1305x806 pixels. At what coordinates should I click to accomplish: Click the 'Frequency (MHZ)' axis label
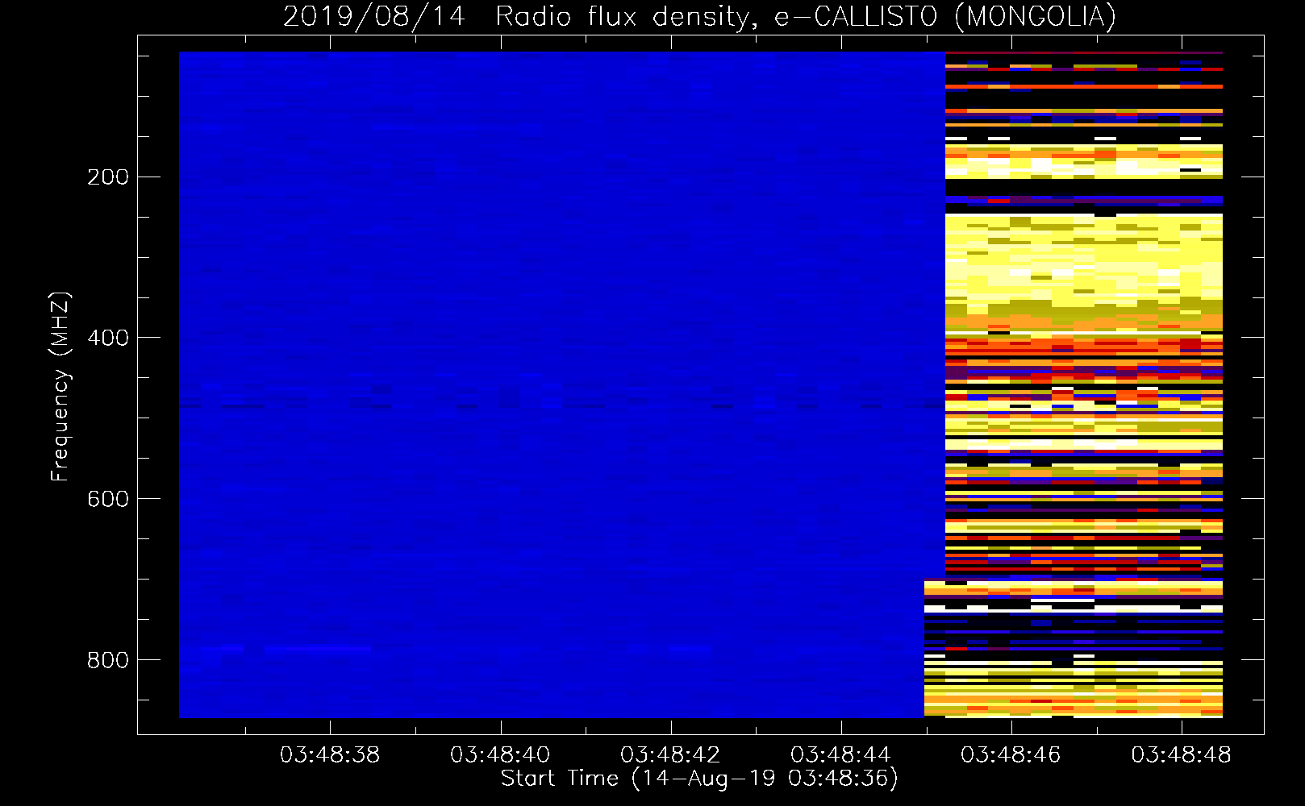coord(60,387)
